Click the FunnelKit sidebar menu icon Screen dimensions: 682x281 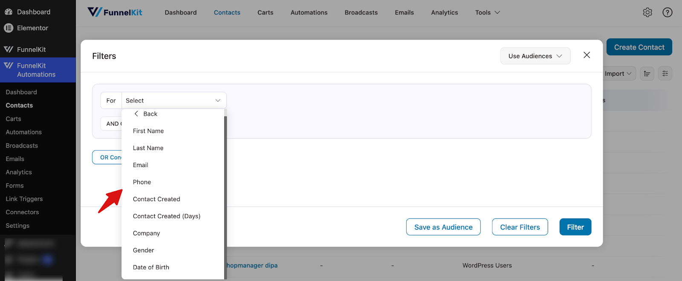coord(9,49)
